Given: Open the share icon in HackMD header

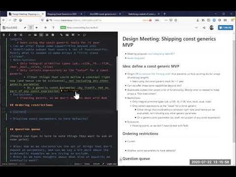Looking at the screenshot, I should (204, 28).
